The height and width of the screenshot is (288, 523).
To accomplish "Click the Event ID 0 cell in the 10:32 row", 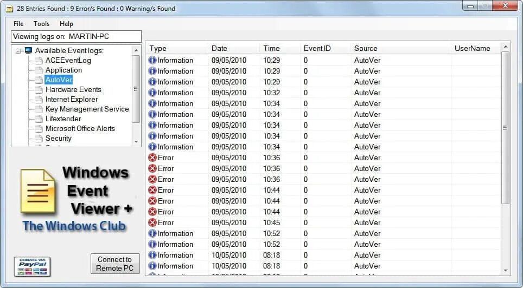I will click(x=305, y=93).
